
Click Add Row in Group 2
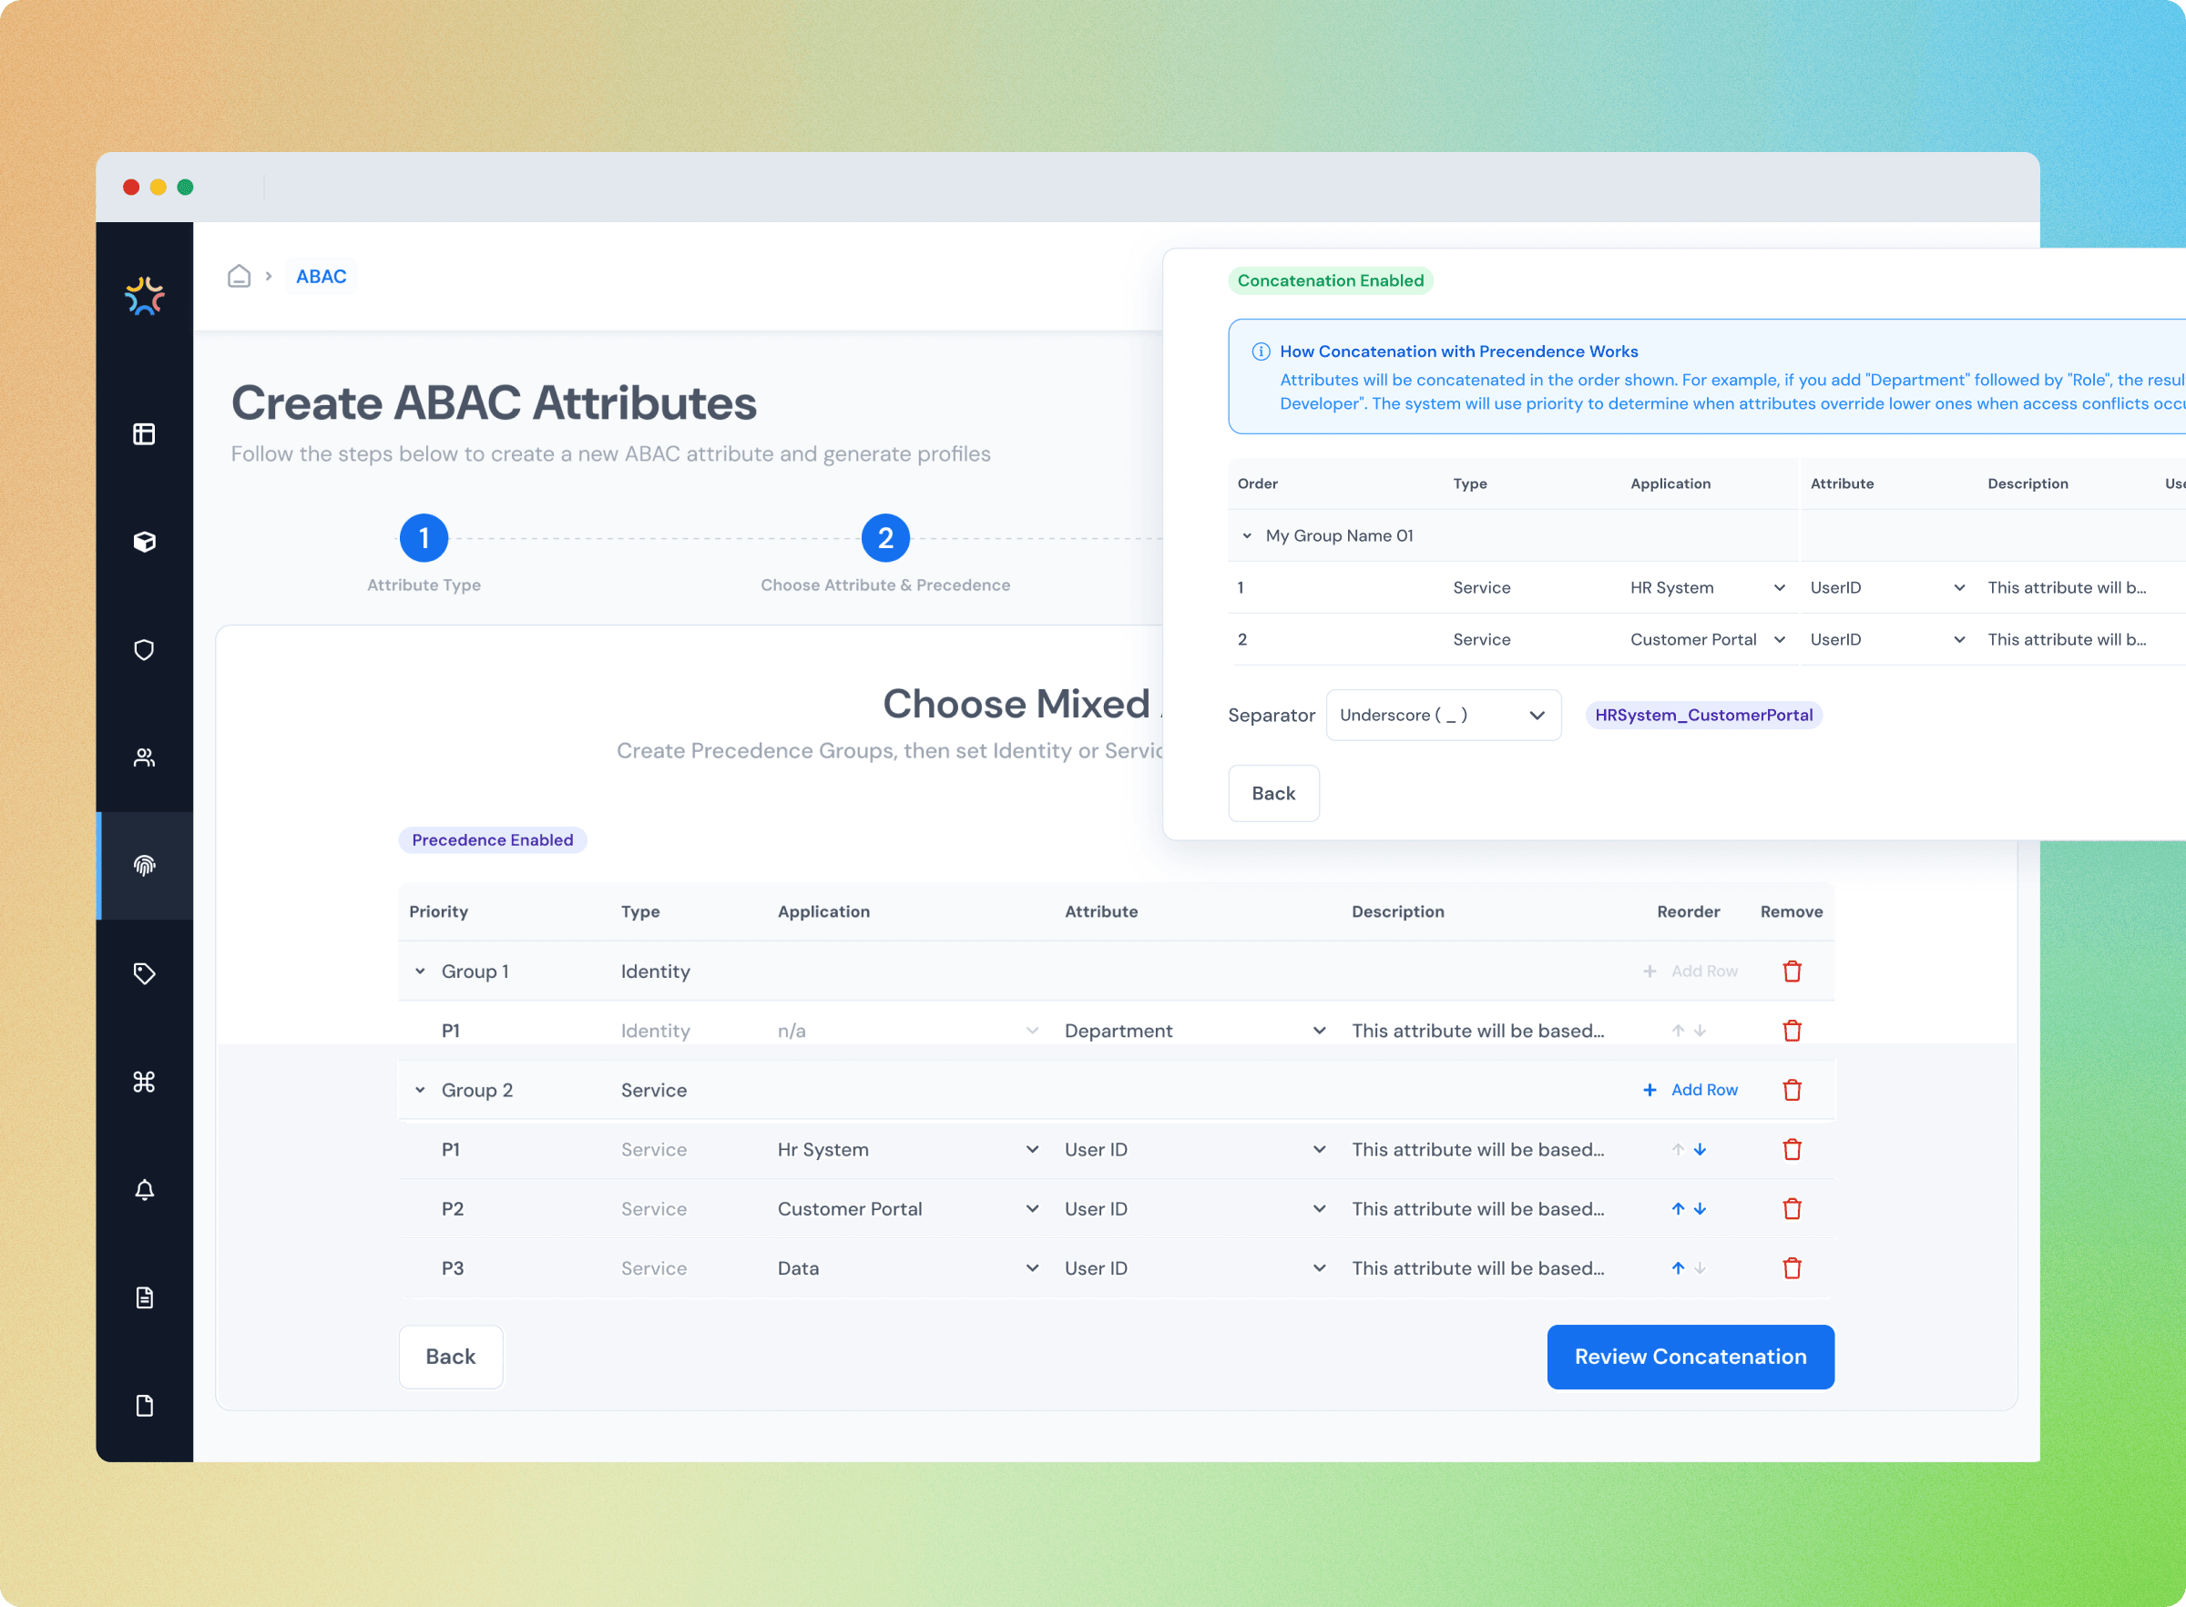click(x=1691, y=1090)
